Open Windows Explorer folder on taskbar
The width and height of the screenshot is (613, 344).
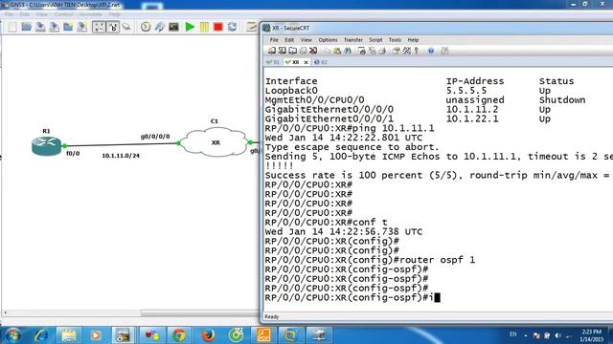(69, 335)
